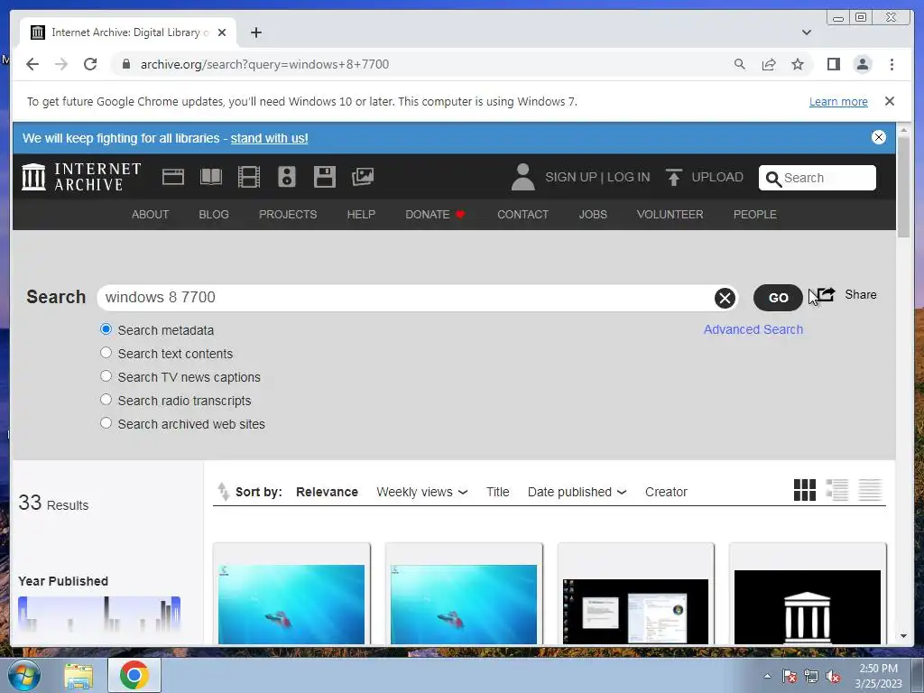This screenshot has height=693, width=924.
Task: Select Search TV news captions option
Action: pos(106,376)
